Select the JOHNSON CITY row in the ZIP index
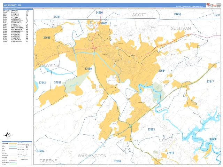The height and width of the screenshot is (167, 223). 15,21
